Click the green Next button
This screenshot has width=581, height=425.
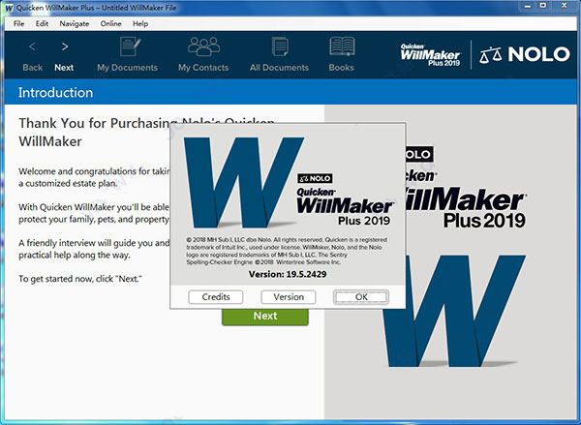click(265, 317)
